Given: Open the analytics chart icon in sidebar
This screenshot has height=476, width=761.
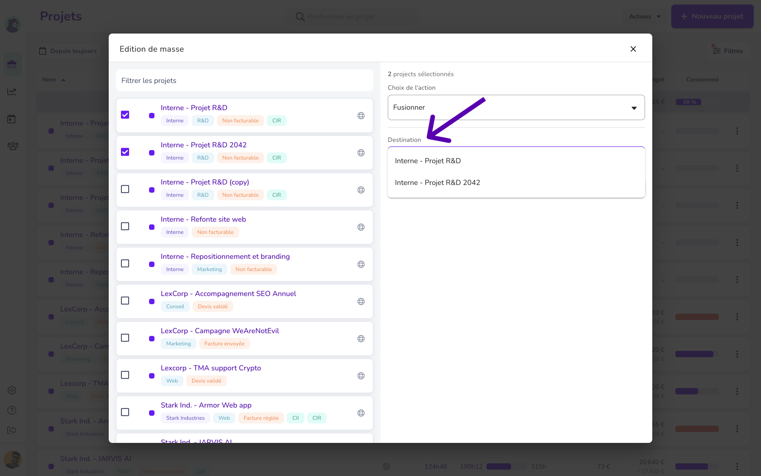Looking at the screenshot, I should tap(12, 92).
